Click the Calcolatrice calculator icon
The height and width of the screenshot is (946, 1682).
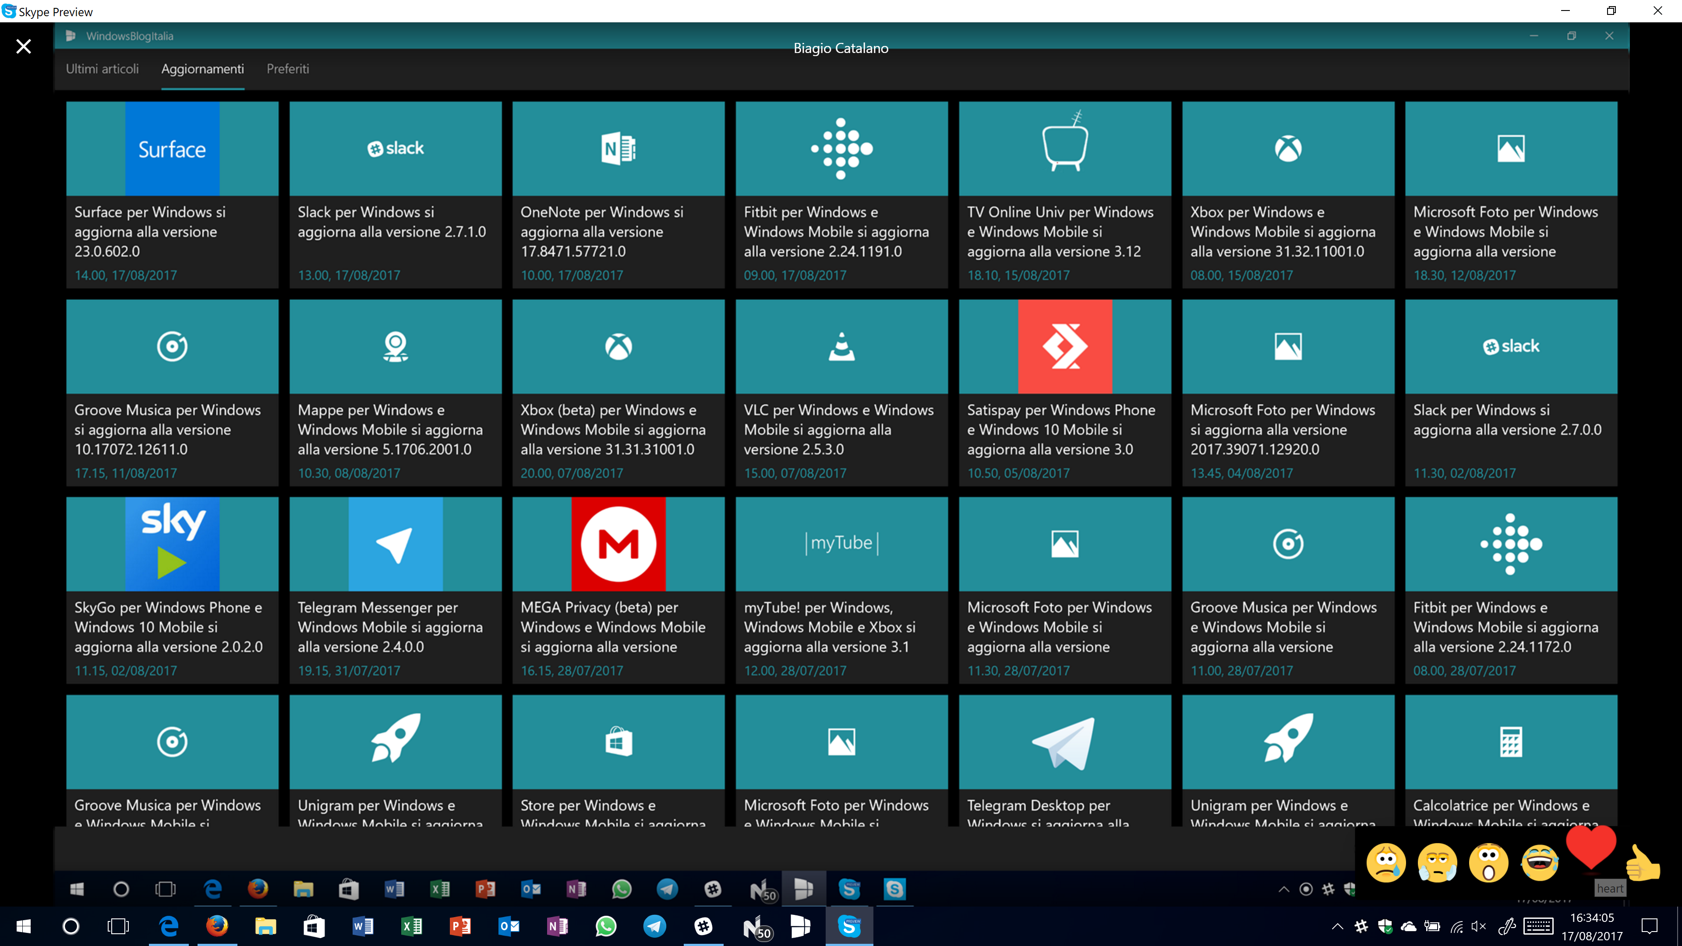point(1511,741)
